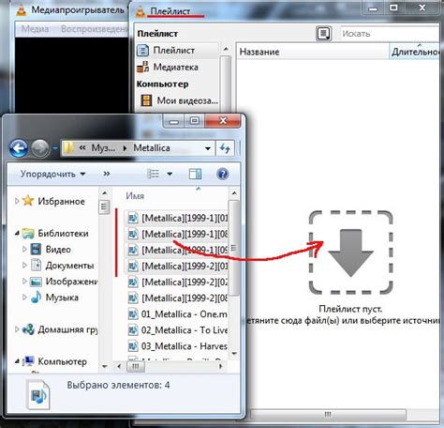
Task: Open Explorer help icon
Action: [223, 174]
